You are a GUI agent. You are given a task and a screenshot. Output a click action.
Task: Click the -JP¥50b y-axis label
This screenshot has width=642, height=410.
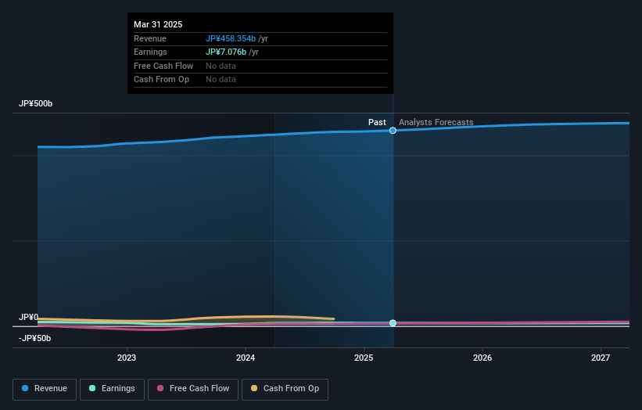coord(35,338)
